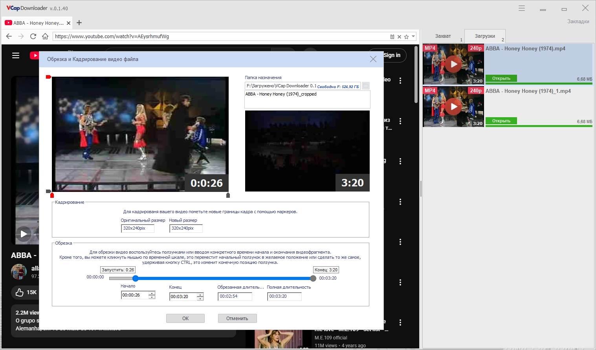This screenshot has height=350, width=596.
Task: Like the video with 15K thumbs-up
Action: click(26, 292)
